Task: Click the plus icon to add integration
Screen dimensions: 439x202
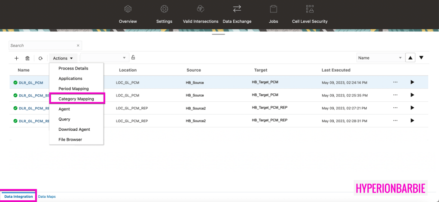Action: [17, 58]
